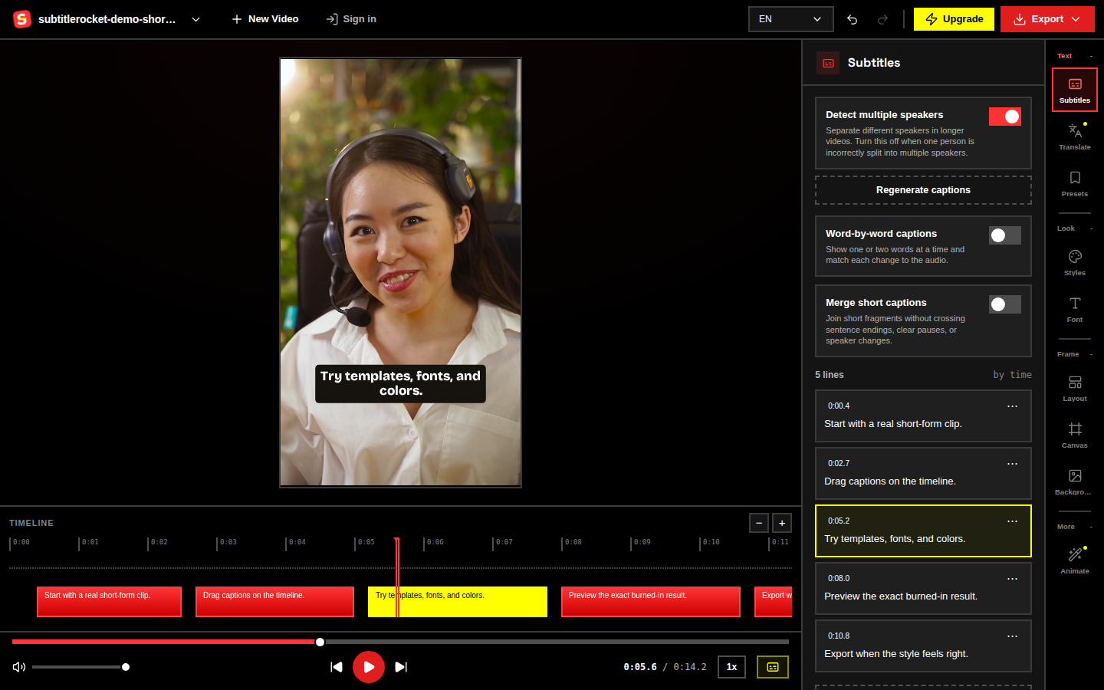Click yellow timeline clip Try templates, fonts
Screen dimensions: 1104x690
458,602
